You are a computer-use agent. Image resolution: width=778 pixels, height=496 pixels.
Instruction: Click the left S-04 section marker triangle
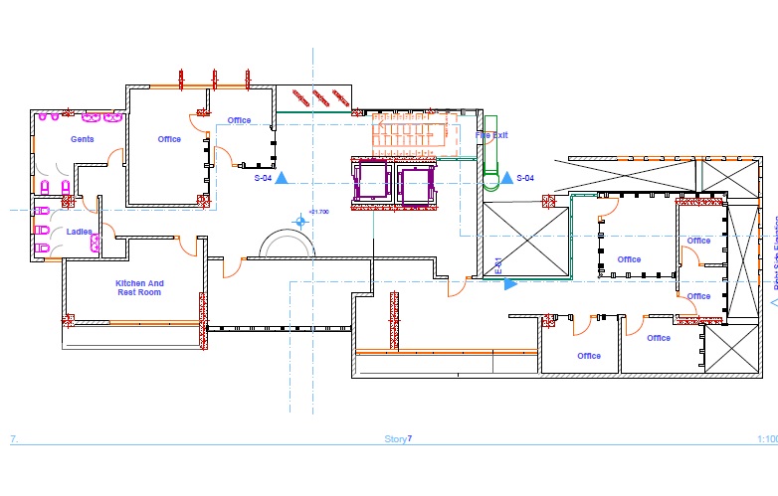coord(283,178)
